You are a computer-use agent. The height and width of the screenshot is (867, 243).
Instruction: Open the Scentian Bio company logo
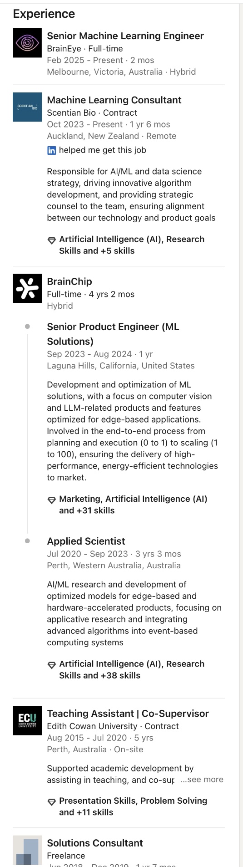click(x=27, y=107)
